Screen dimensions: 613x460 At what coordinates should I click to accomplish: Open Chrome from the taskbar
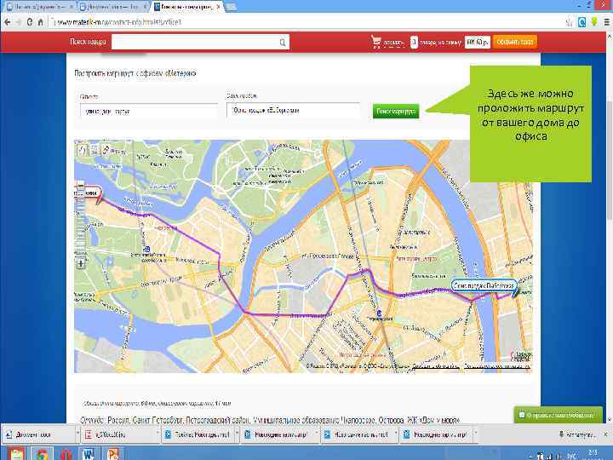41,454
